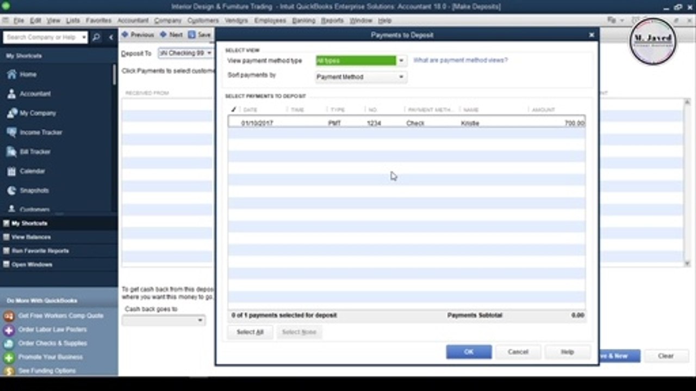Viewport: 696px width, 391px height.
Task: Click the Help button in the dialog
Action: pos(567,352)
